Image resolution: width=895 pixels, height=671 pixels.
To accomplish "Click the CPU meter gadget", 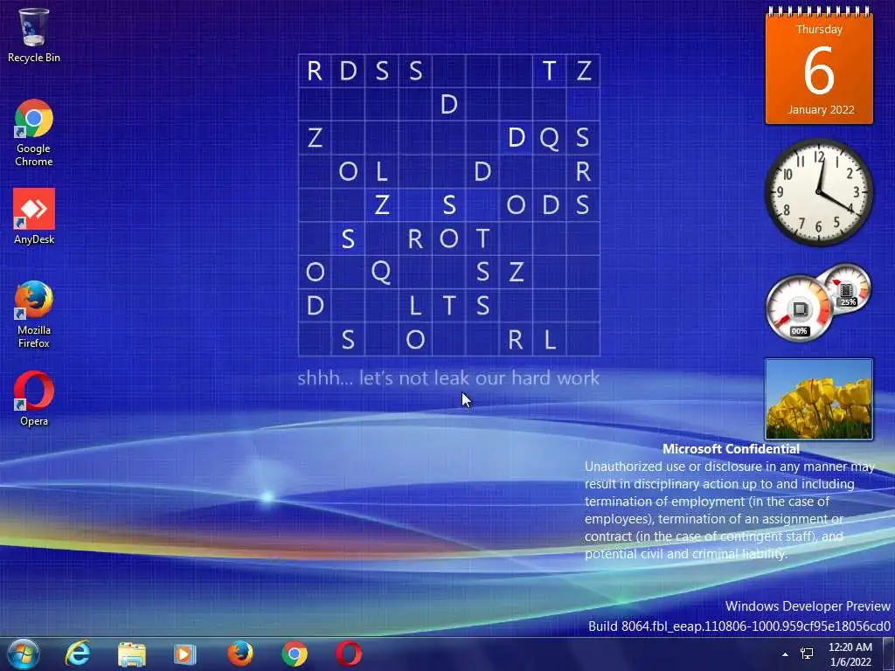I will point(799,309).
